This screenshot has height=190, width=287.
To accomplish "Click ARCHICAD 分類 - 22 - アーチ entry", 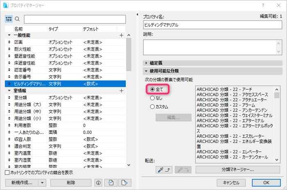I will [x=224, y=89].
